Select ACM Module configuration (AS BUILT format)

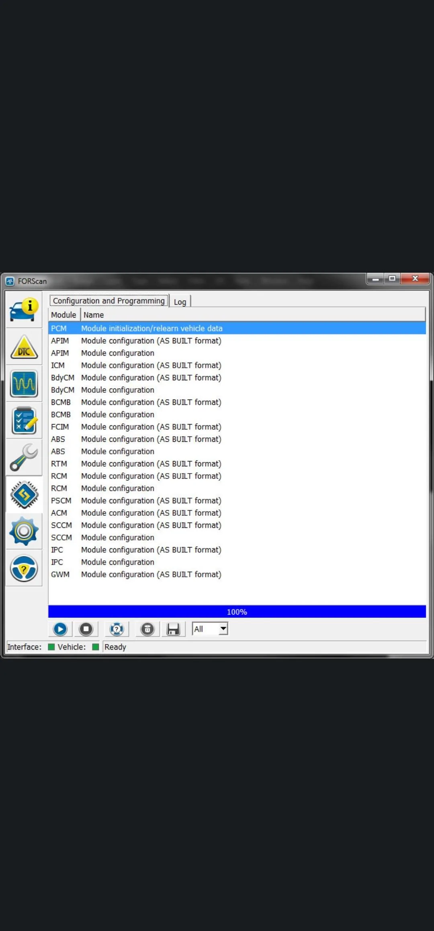click(x=237, y=513)
